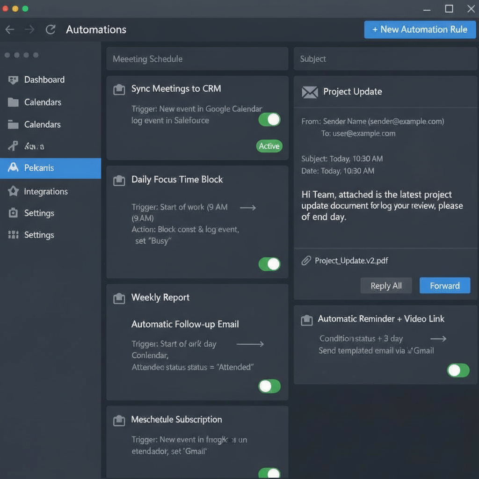Click the arrow in Automatic Reminder condition row
The image size is (479, 479).
pyautogui.click(x=438, y=338)
